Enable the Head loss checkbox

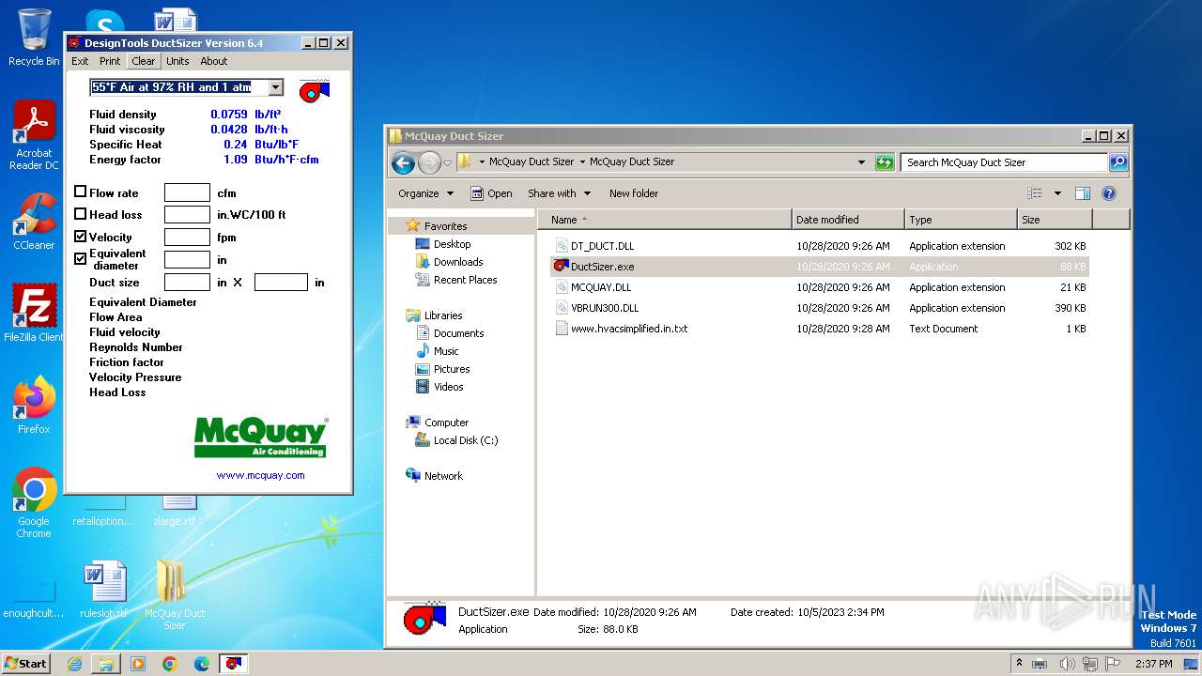click(x=81, y=214)
